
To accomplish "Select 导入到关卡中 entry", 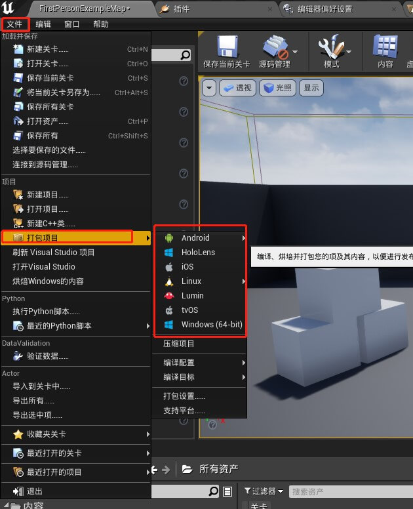I will [x=76, y=386].
